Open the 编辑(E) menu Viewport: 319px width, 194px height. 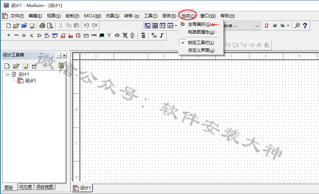35,16
